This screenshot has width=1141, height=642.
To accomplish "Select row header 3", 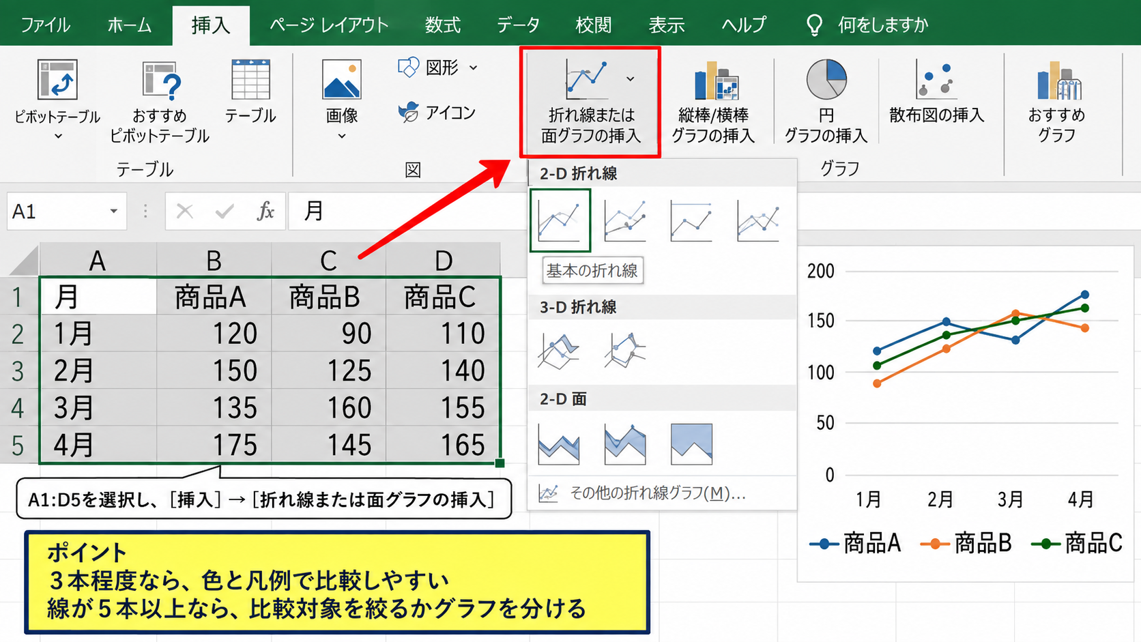I will tap(18, 370).
